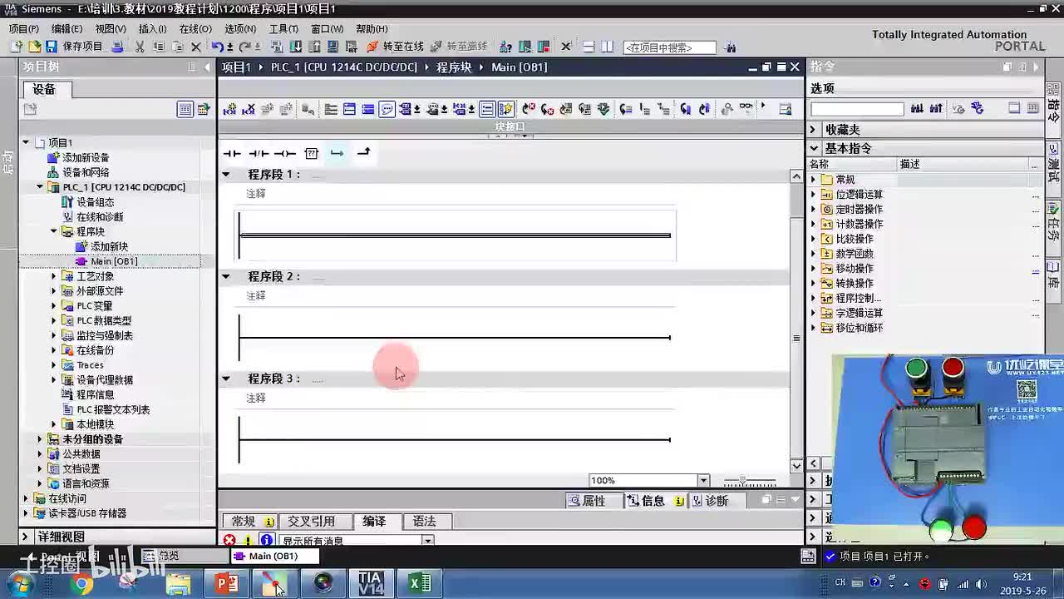Click the instructions panel search field
This screenshot has width=1064, height=599.
857,109
